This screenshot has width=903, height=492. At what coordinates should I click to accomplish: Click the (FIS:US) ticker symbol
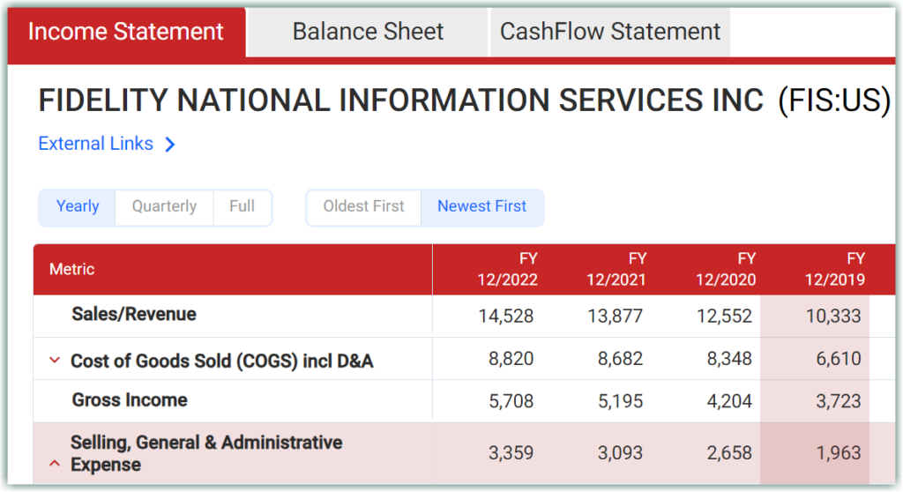(834, 101)
